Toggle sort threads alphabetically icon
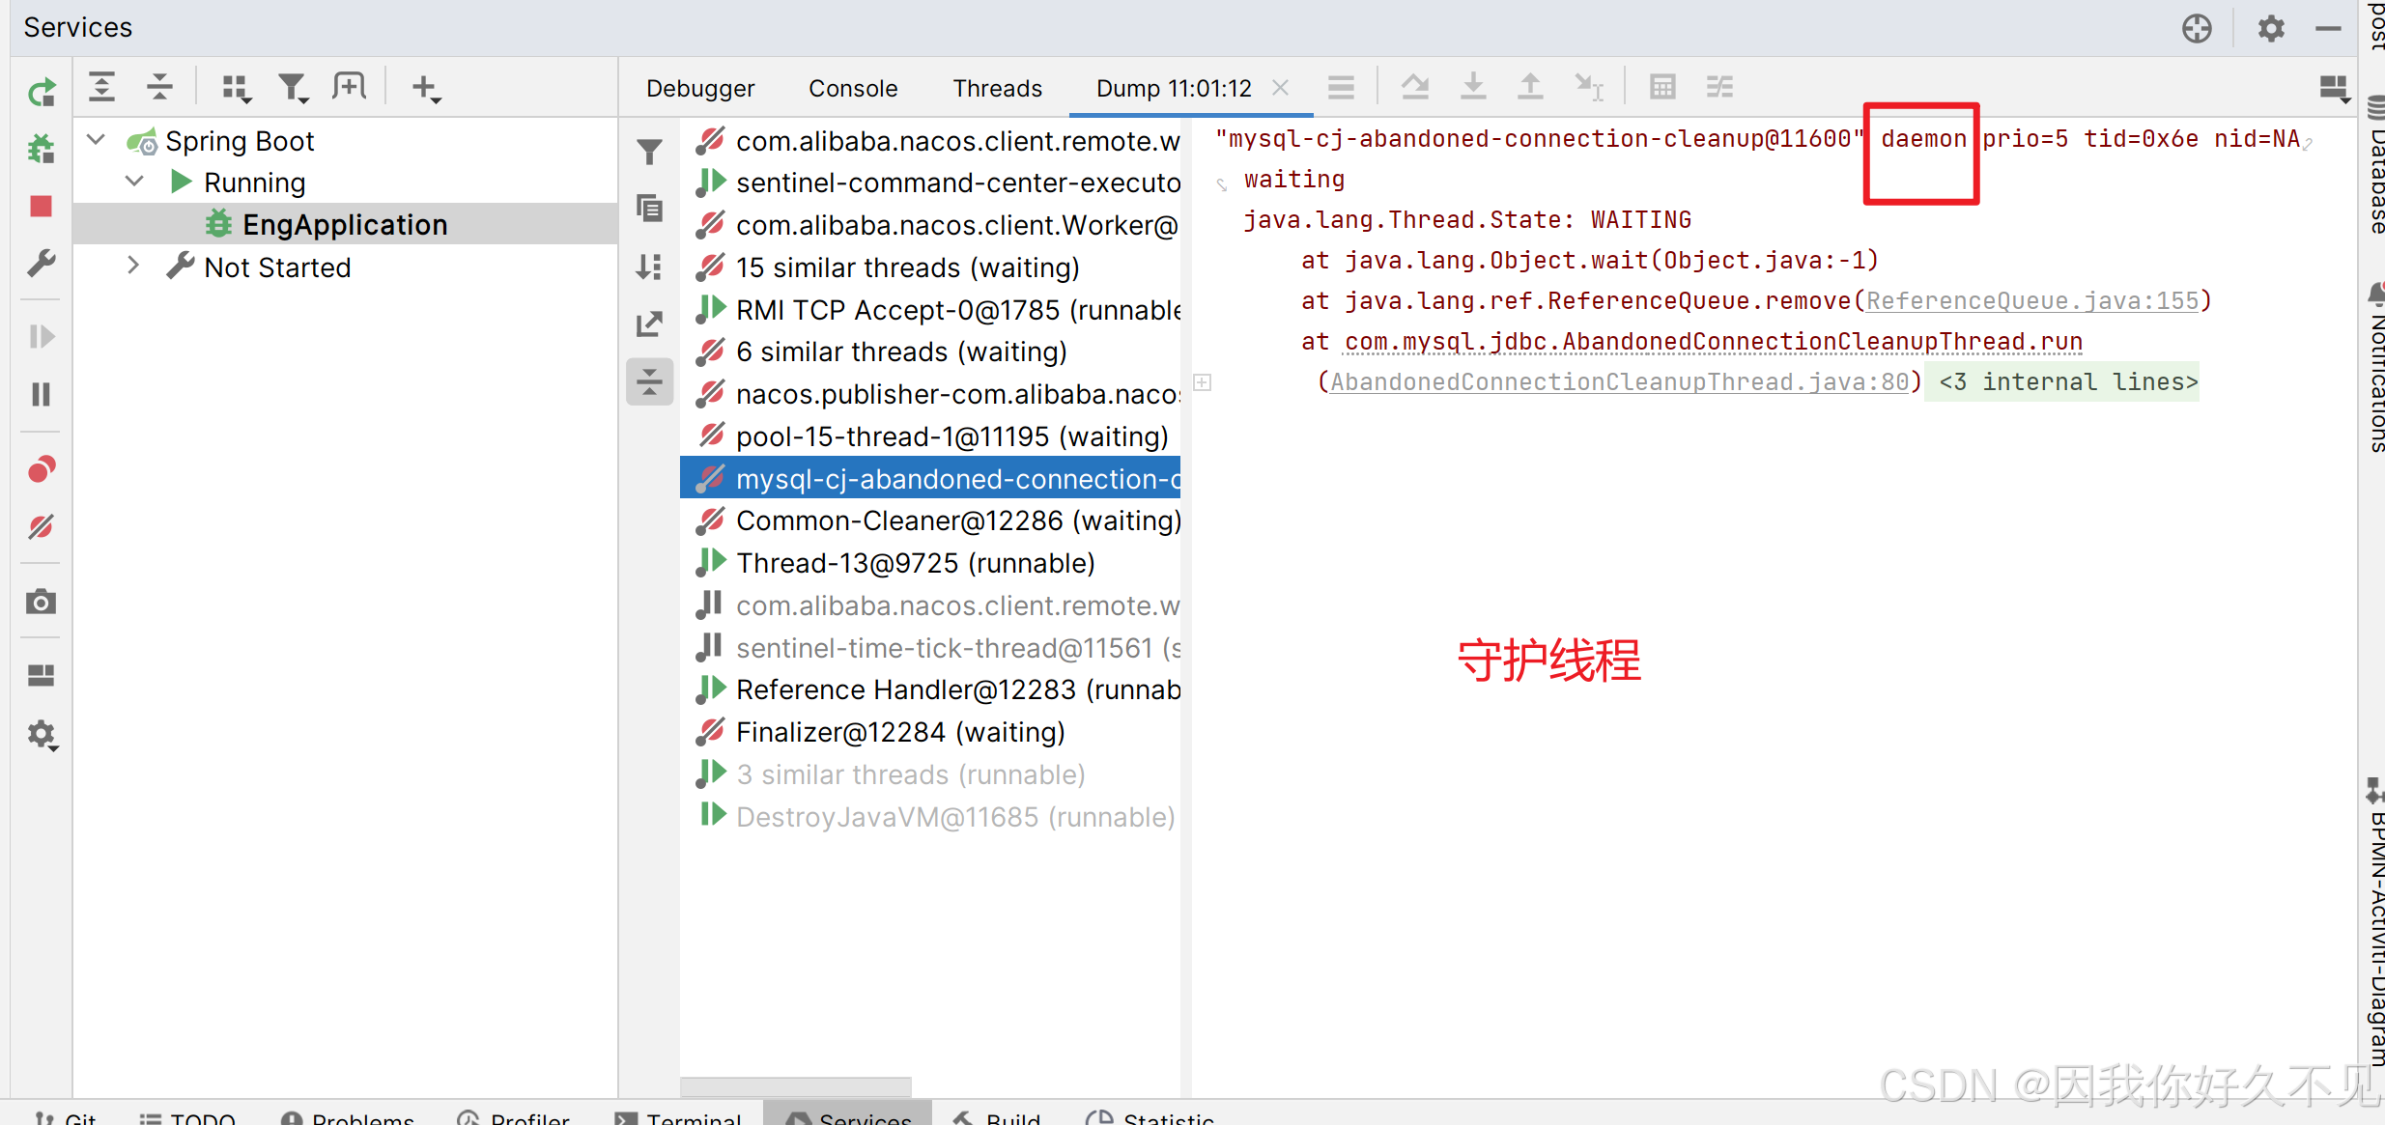The image size is (2385, 1125). pos(649,267)
